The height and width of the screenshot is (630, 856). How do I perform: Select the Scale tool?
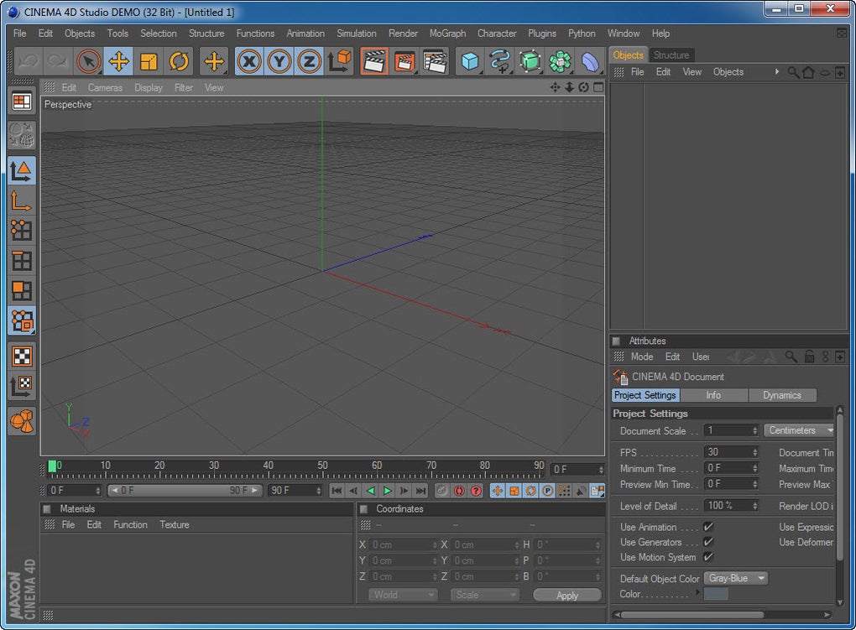pyautogui.click(x=149, y=61)
